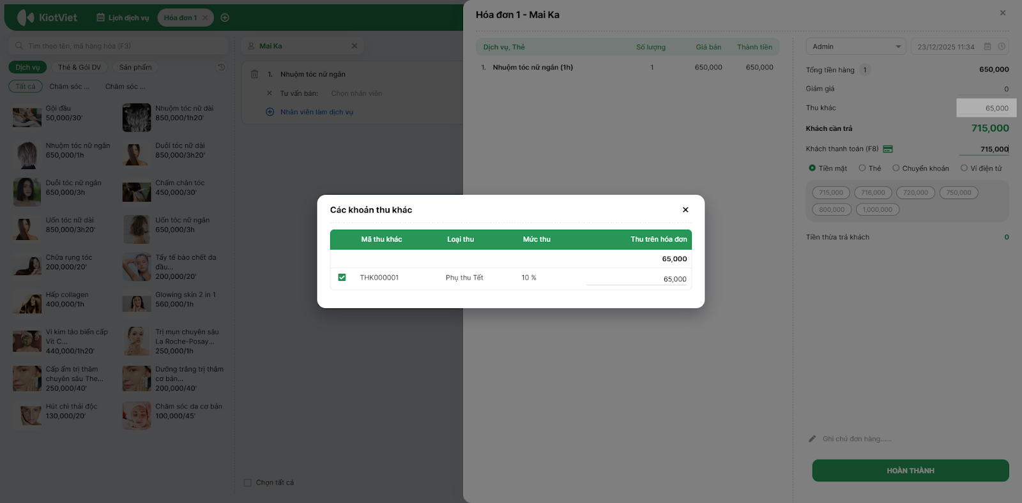The width and height of the screenshot is (1022, 503).
Task: Select the Thẻ payment method
Action: click(870, 169)
